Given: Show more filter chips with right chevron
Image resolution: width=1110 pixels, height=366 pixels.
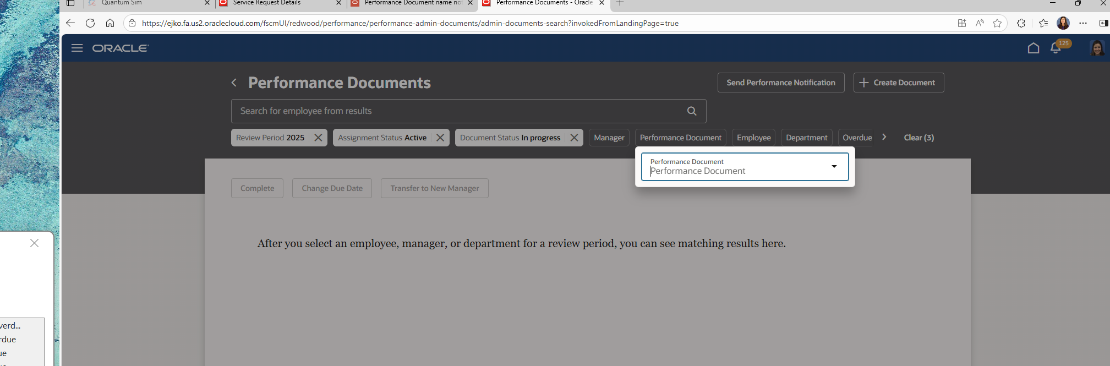Looking at the screenshot, I should (x=884, y=137).
